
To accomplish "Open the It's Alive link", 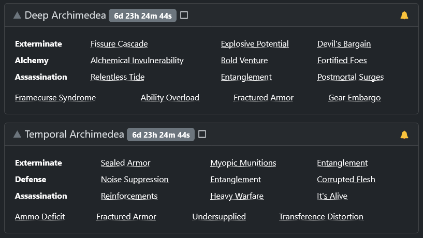I will point(332,196).
